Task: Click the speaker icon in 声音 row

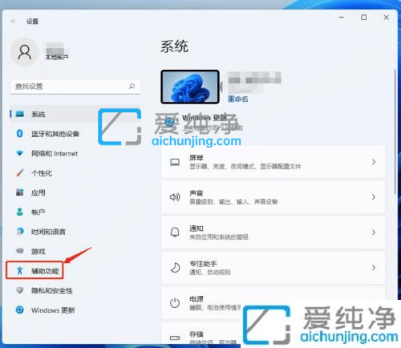Action: pos(175,197)
